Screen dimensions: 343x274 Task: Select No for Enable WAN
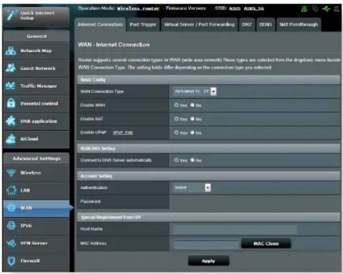(x=192, y=105)
